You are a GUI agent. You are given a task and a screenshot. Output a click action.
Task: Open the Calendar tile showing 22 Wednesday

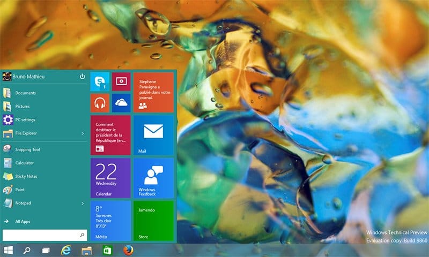[110, 178]
